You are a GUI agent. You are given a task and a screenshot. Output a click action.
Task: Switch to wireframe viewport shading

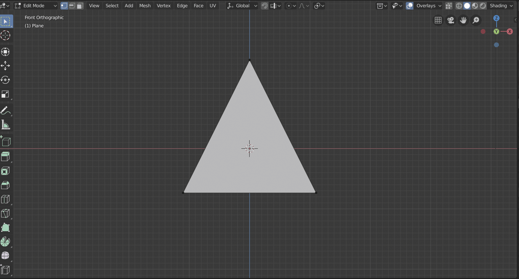(x=459, y=6)
